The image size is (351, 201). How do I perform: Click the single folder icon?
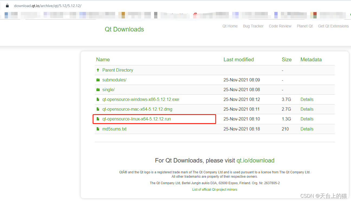coord(98,90)
